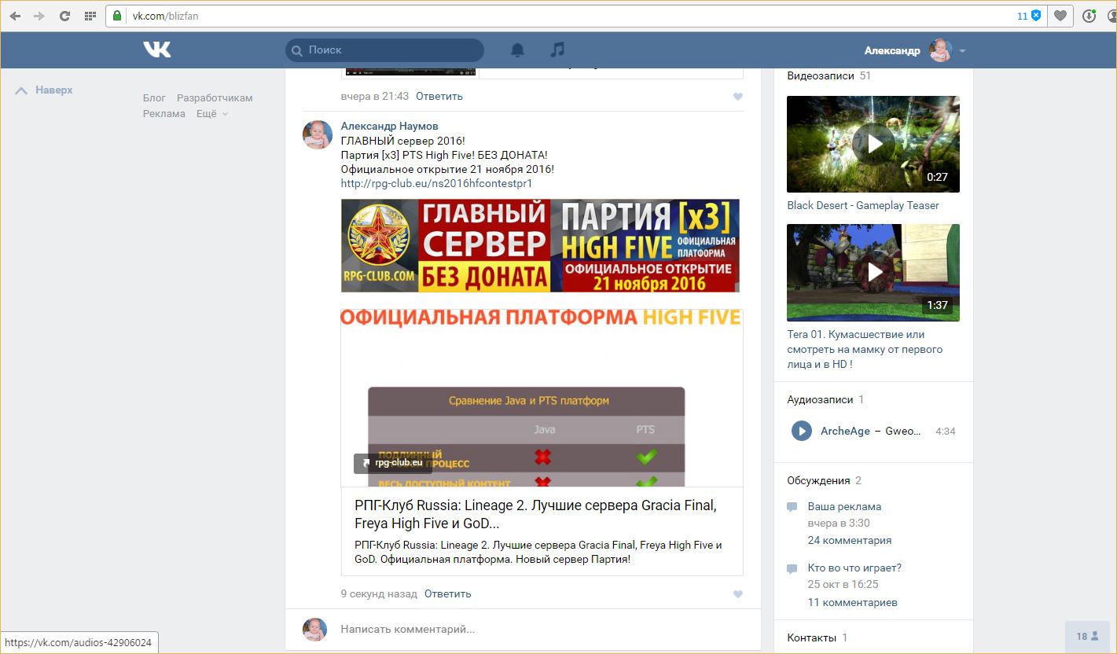Click the ArcheAge artist name
The width and height of the screenshot is (1117, 654).
coord(845,431)
